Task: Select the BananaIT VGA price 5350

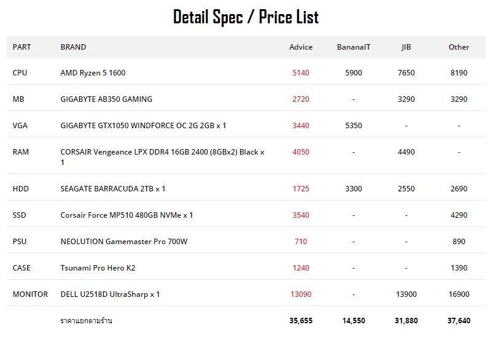Action: click(x=354, y=126)
